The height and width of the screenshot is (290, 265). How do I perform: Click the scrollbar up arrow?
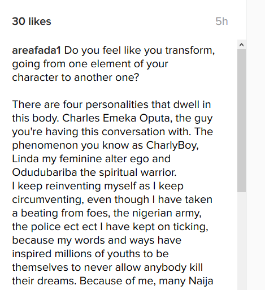pyautogui.click(x=241, y=45)
